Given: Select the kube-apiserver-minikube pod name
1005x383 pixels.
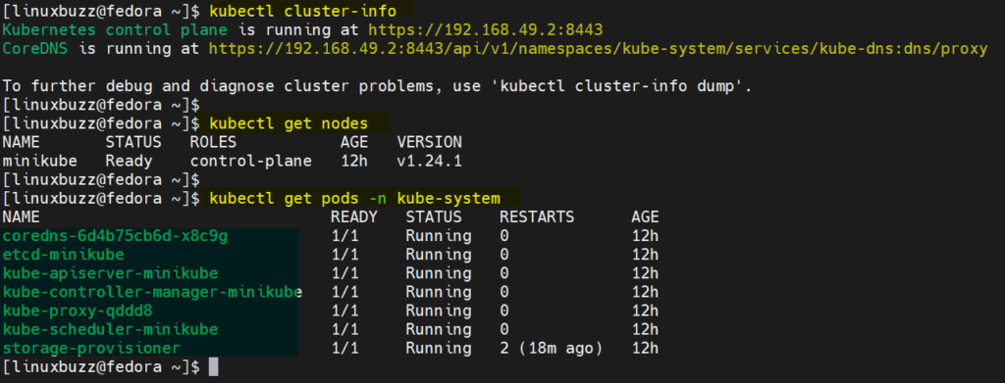Looking at the screenshot, I should click(110, 273).
